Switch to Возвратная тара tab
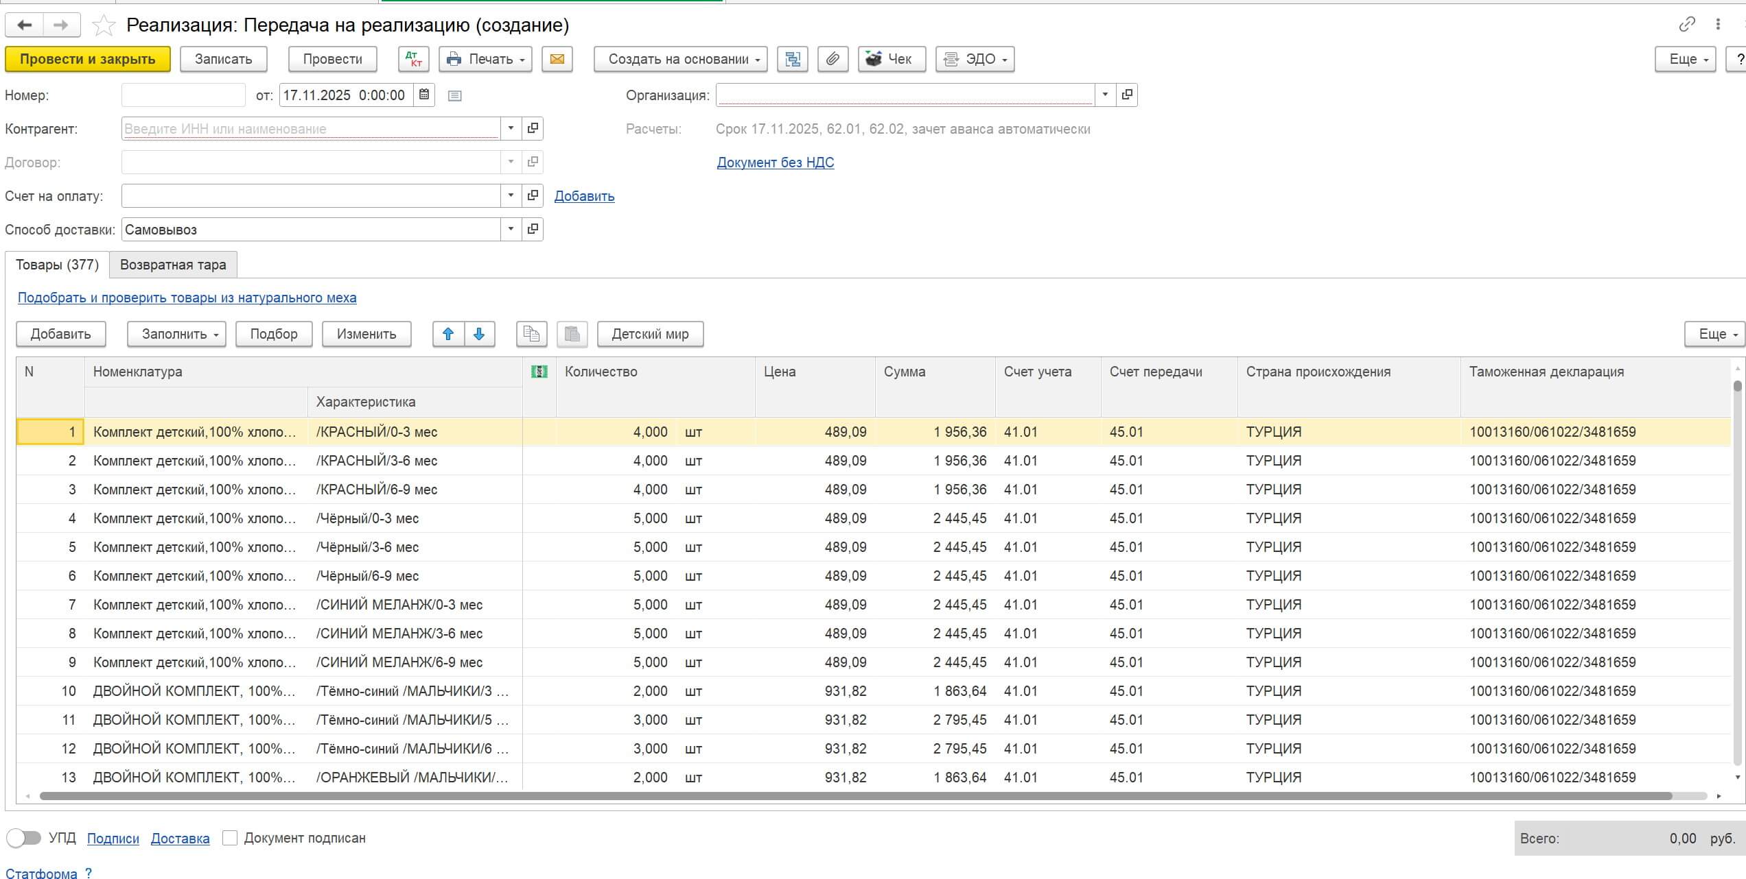 pyautogui.click(x=173, y=265)
